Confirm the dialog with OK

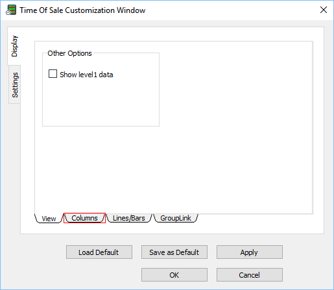tap(174, 275)
